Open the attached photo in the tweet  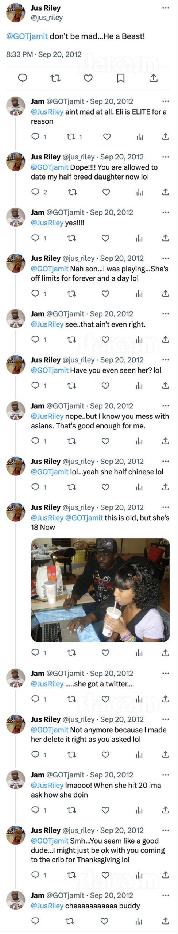tap(100, 590)
